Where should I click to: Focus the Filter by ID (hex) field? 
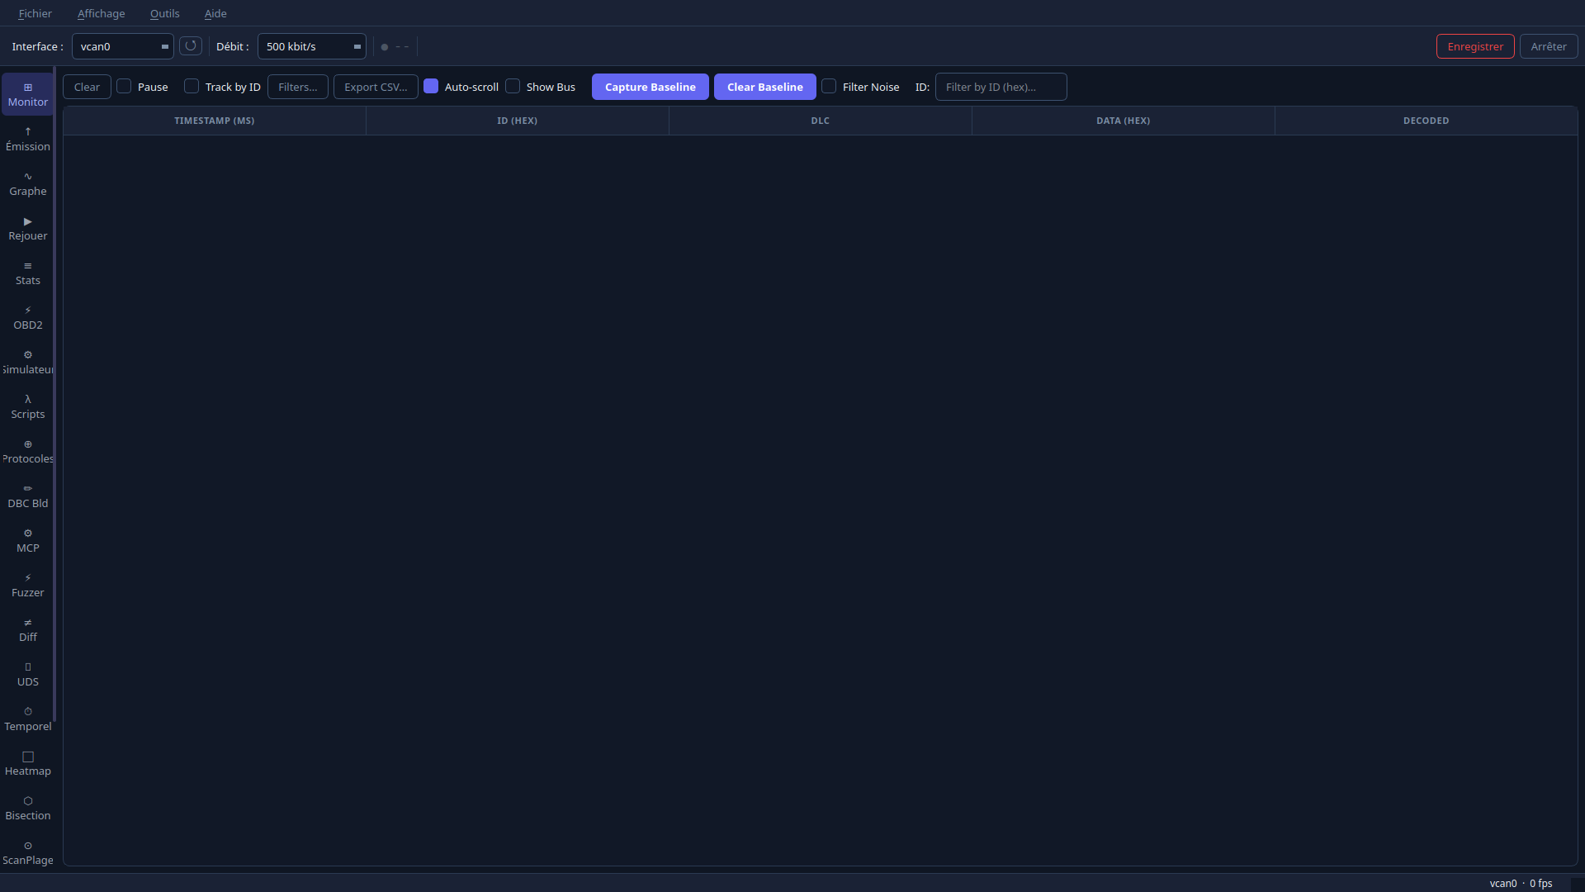[1001, 87]
